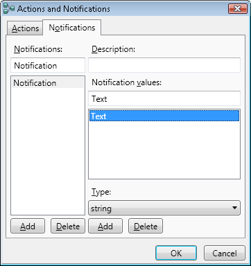Select 'Notification' entry in the notifications list

[48, 83]
